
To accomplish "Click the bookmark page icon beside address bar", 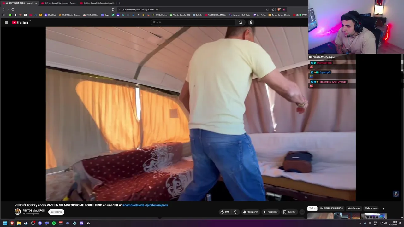I will (113, 9).
